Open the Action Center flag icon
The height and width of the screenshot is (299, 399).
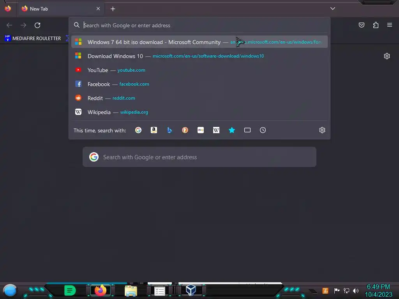click(337, 290)
